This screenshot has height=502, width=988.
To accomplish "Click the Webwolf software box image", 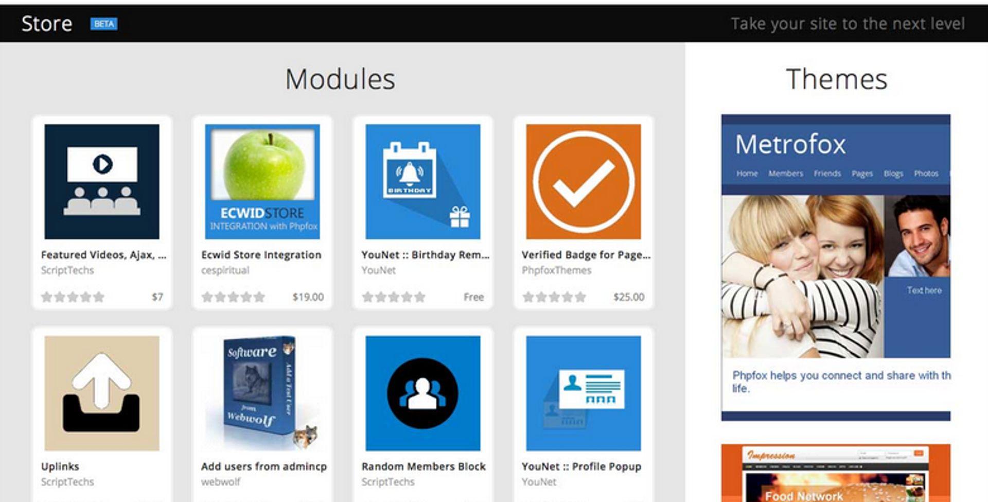I will point(262,393).
